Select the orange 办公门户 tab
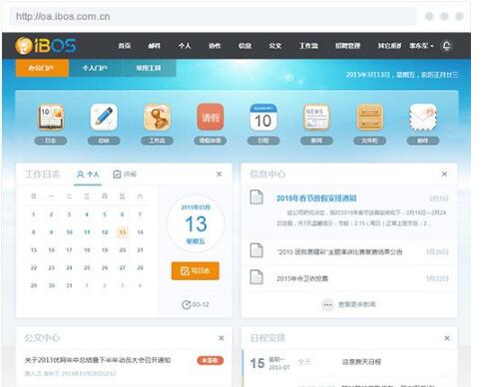The height and width of the screenshot is (387, 483). [42, 68]
